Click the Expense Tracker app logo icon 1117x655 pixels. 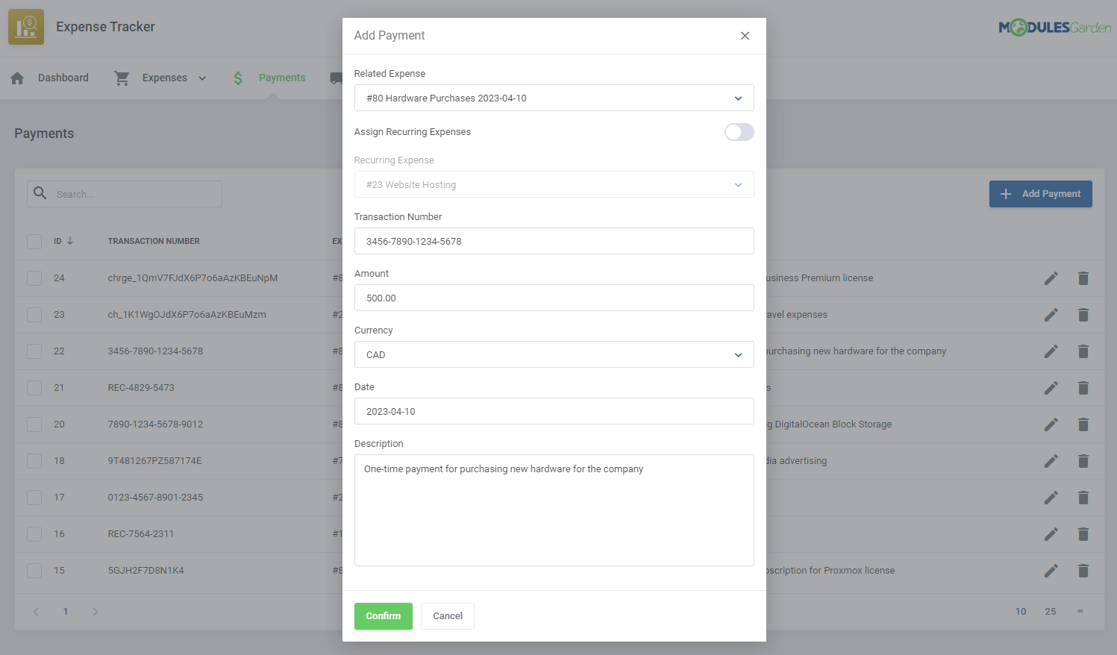coord(26,25)
